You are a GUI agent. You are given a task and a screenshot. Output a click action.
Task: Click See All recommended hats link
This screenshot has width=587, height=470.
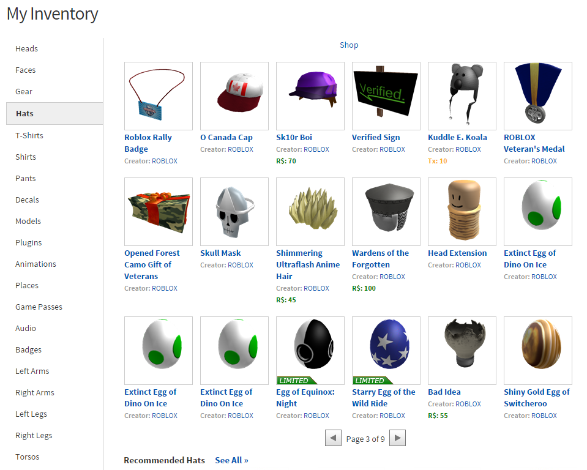click(231, 460)
